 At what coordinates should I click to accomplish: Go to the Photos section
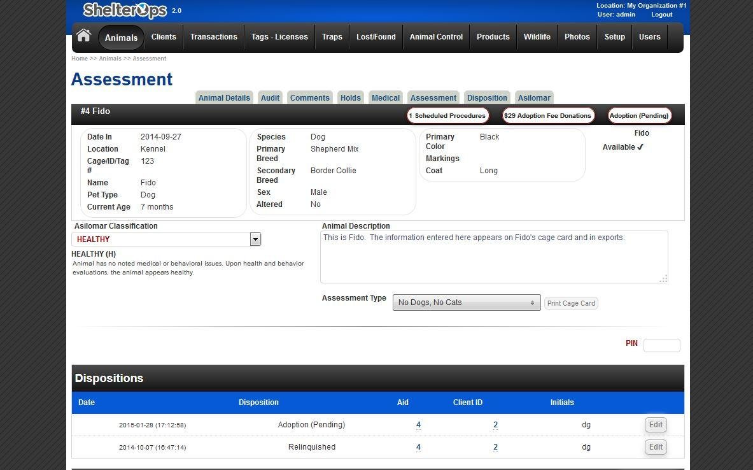click(577, 36)
